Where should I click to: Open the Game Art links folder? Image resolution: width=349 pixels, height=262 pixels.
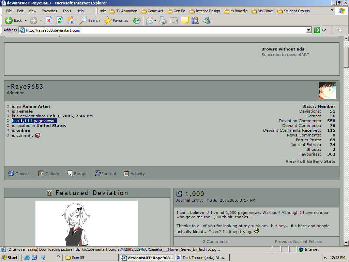[152, 11]
